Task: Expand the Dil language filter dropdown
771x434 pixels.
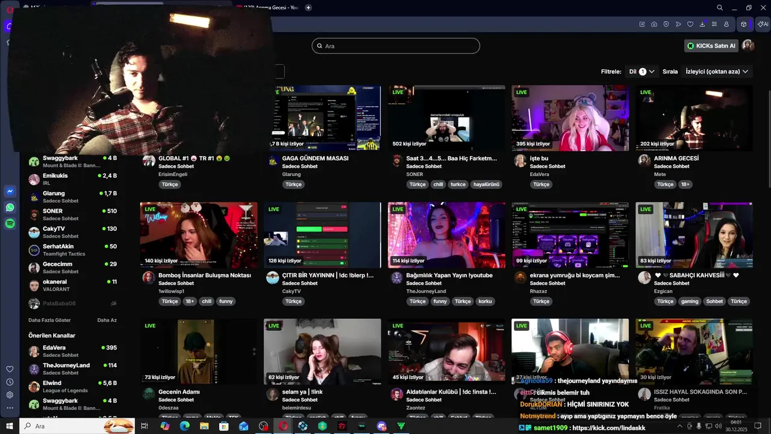Action: [x=642, y=71]
